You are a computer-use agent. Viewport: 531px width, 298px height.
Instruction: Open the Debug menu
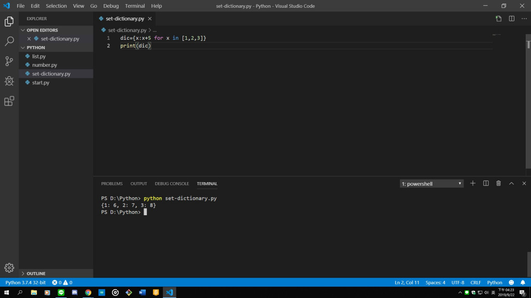(x=111, y=6)
